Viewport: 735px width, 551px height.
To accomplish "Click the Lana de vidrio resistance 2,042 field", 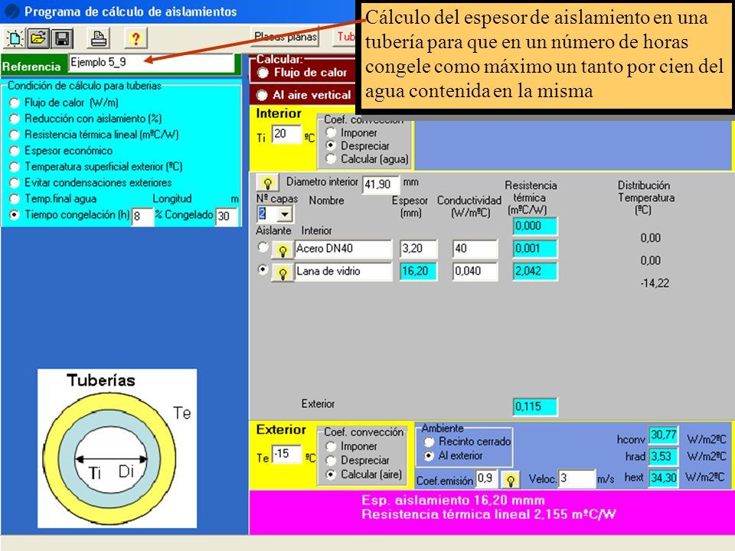I will coord(535,271).
